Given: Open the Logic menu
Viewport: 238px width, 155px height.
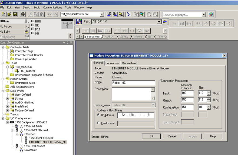Looking at the screenshot, I should 37,7.
